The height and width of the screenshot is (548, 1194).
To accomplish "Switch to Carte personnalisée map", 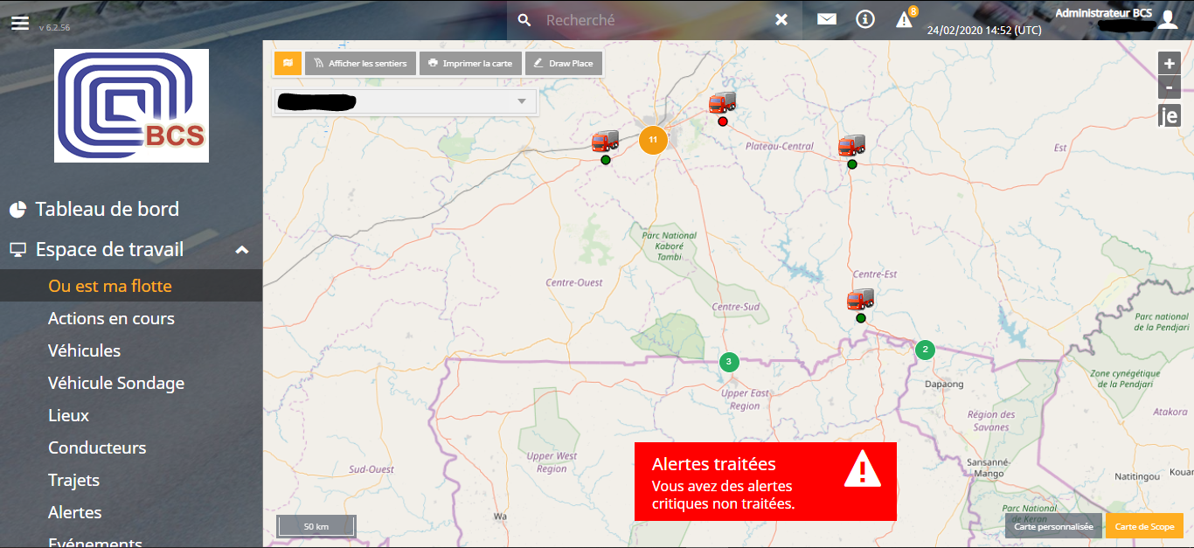I will point(1053,526).
